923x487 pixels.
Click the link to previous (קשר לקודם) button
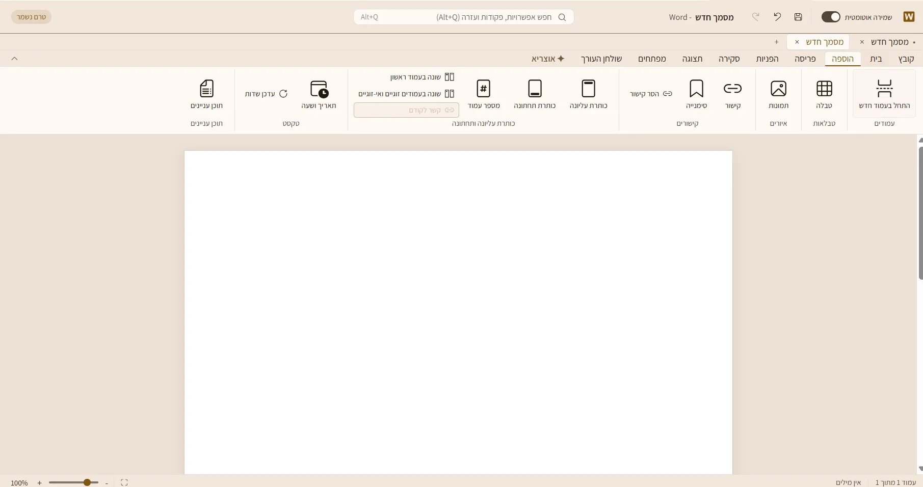406,110
